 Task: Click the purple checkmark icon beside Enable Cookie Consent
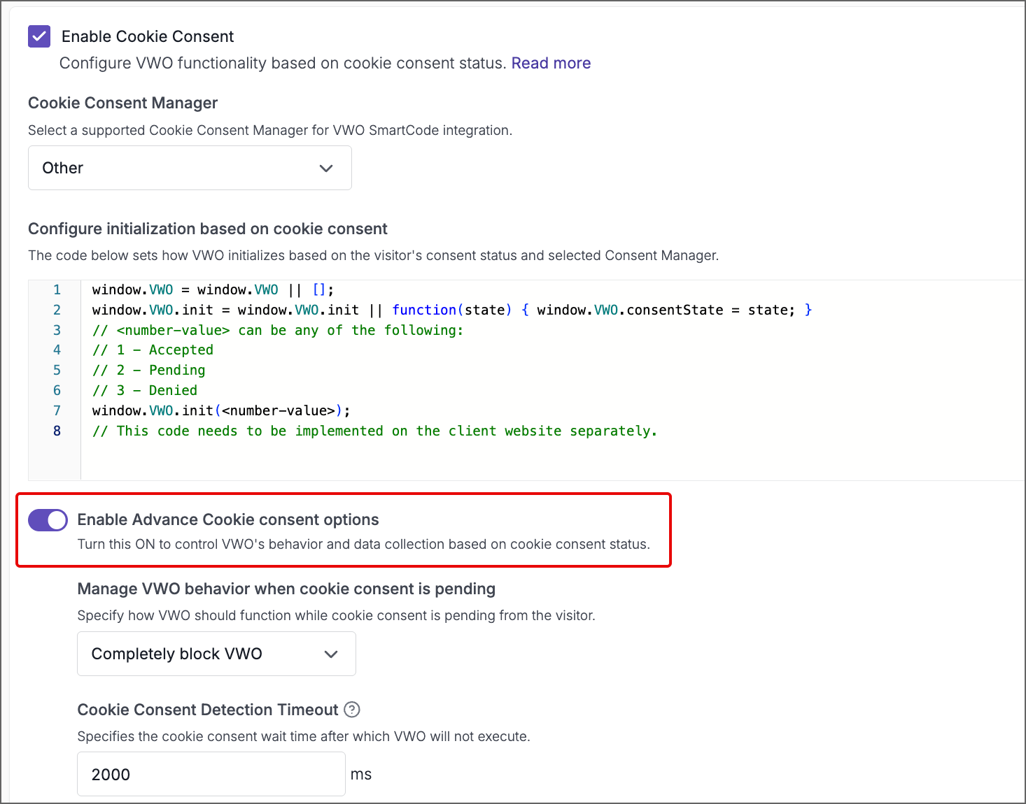(x=38, y=36)
